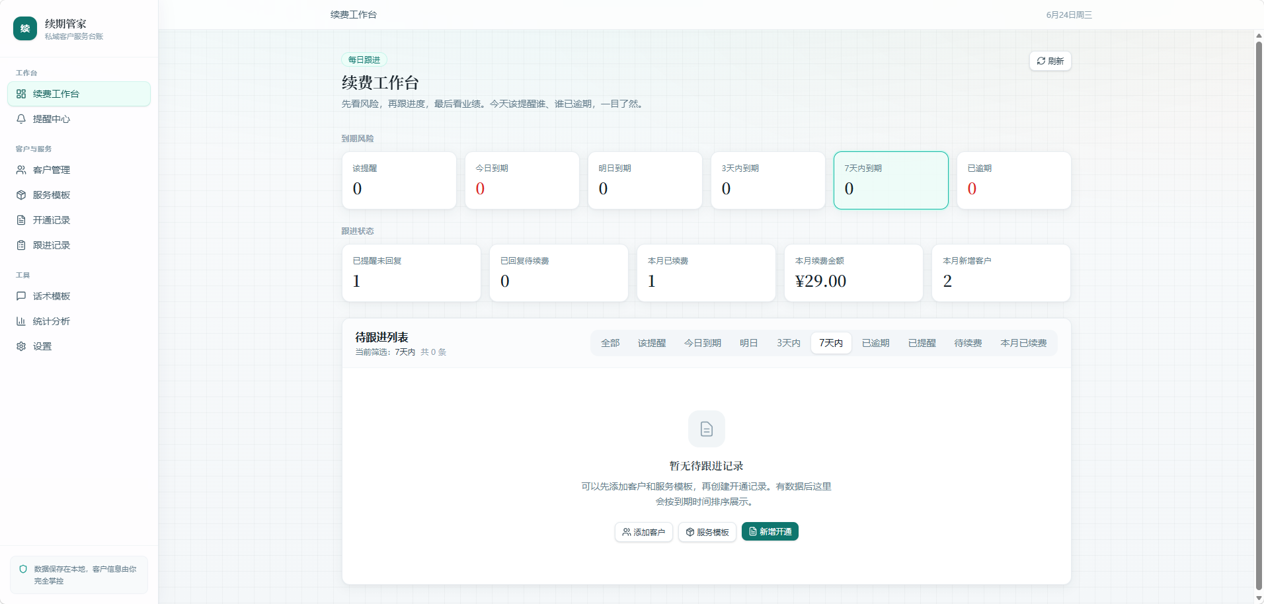This screenshot has width=1264, height=604.
Task: Click the 服务模板 cube icon in sidebar
Action: (21, 195)
